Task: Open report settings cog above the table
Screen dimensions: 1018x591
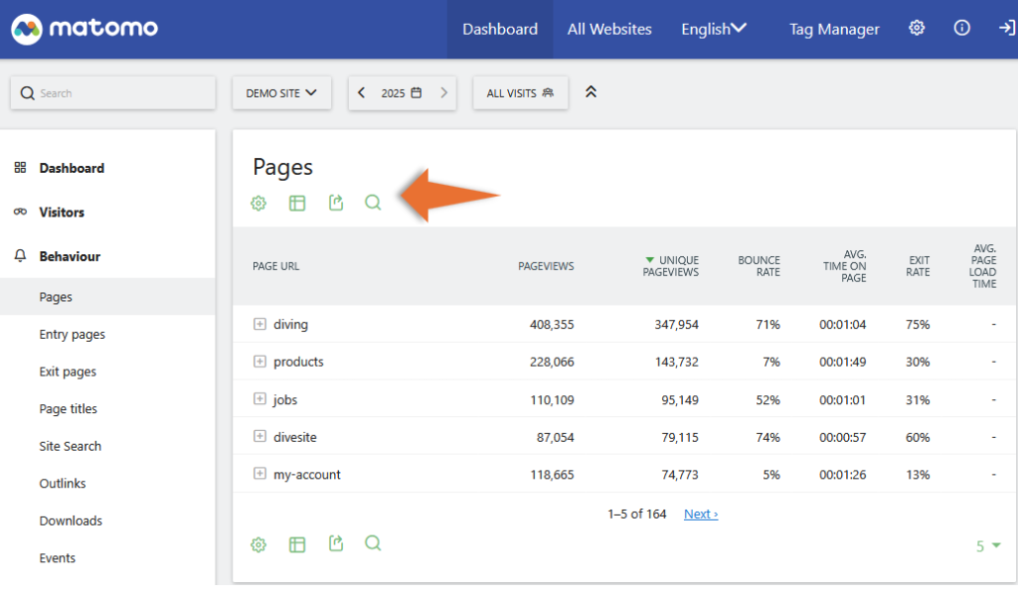Action: [x=258, y=203]
